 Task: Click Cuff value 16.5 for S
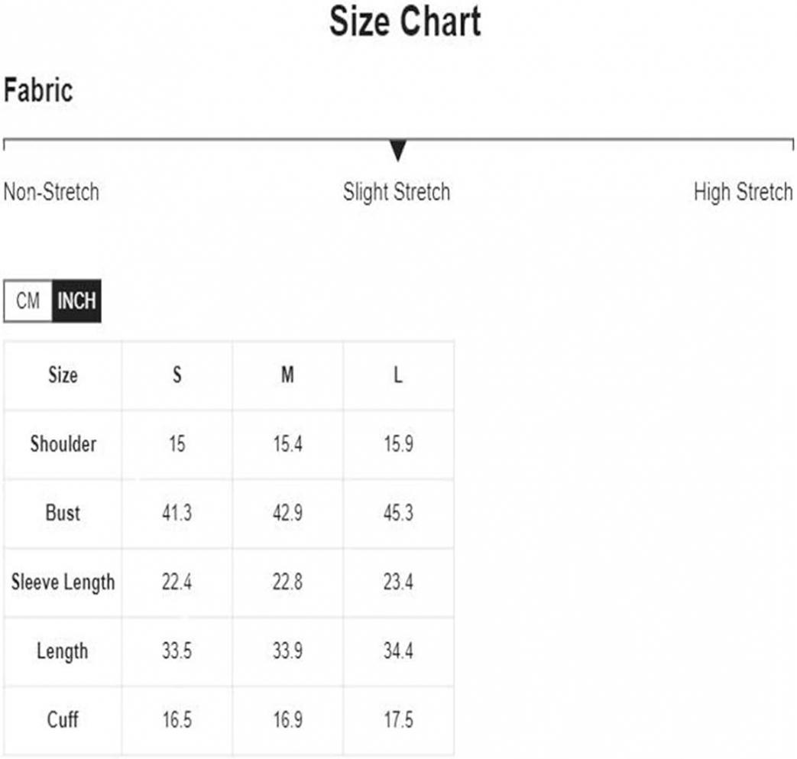click(x=177, y=720)
